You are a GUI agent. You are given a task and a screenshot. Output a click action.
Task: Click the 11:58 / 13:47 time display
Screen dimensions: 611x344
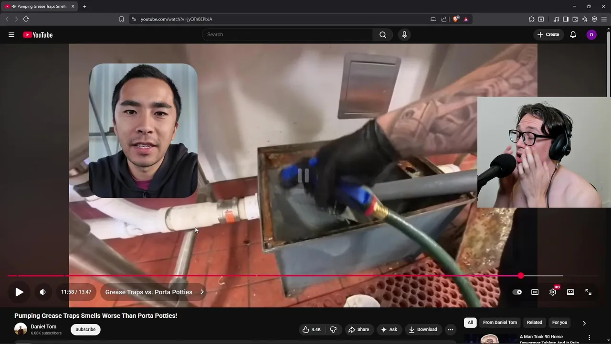pyautogui.click(x=76, y=292)
